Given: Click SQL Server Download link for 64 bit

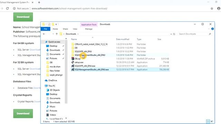Looking at the screenshot, I should [35, 50].
